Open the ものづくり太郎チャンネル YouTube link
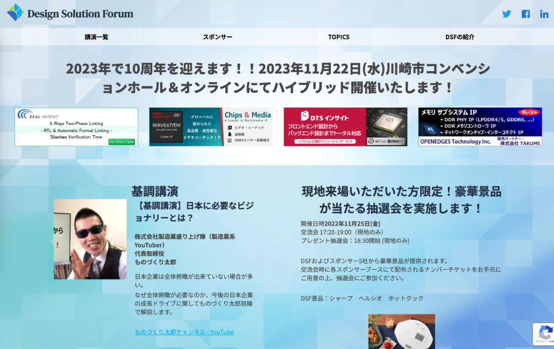This screenshot has width=554, height=349. 184,332
